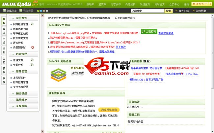Expand the 系统帮助 menu section
Image resolution: width=214 pixels, height=133 pixels.
click(x=23, y=106)
